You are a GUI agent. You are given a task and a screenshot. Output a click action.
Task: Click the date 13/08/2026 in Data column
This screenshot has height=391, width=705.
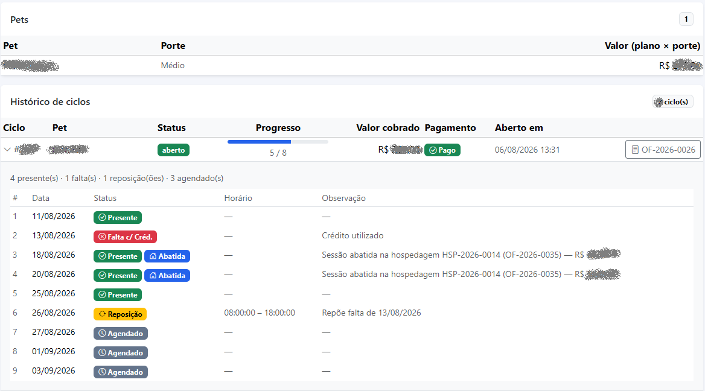54,235
